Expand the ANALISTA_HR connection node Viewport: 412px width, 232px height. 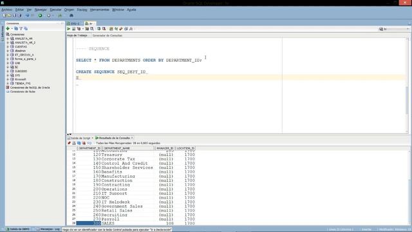tap(8, 39)
